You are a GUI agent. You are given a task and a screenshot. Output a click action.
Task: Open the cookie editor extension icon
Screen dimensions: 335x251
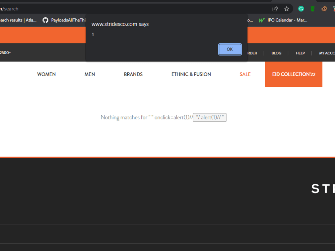tap(324, 9)
